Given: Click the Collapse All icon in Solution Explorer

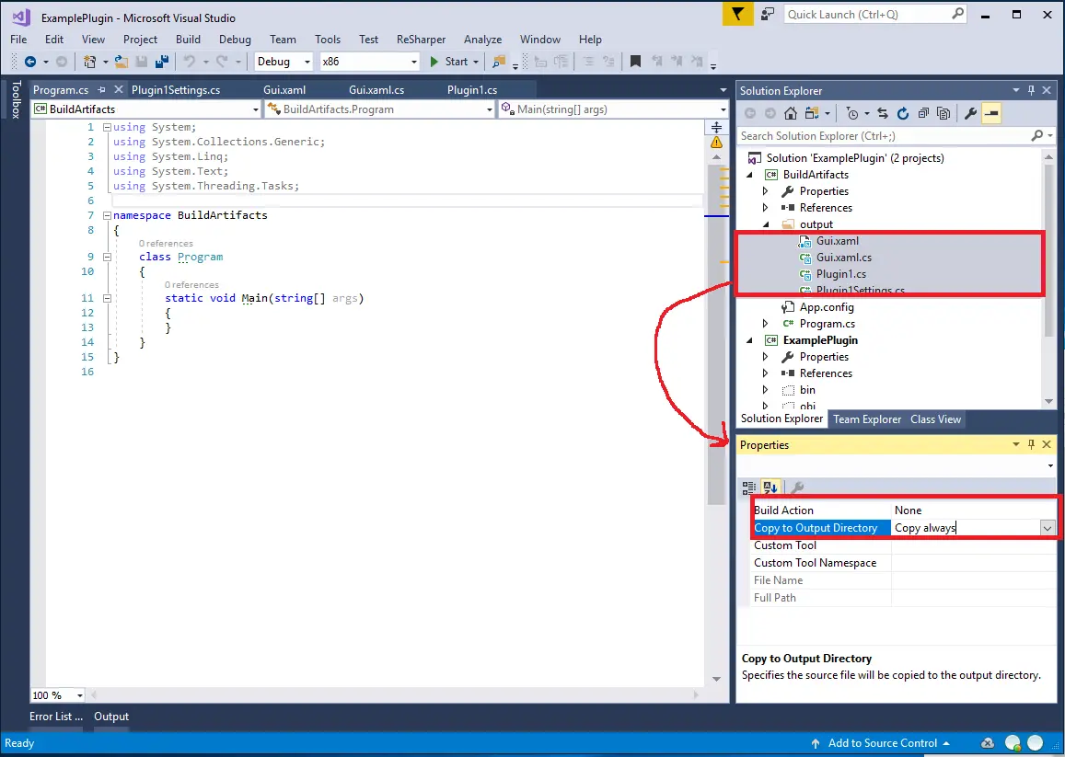Looking at the screenshot, I should [x=923, y=113].
